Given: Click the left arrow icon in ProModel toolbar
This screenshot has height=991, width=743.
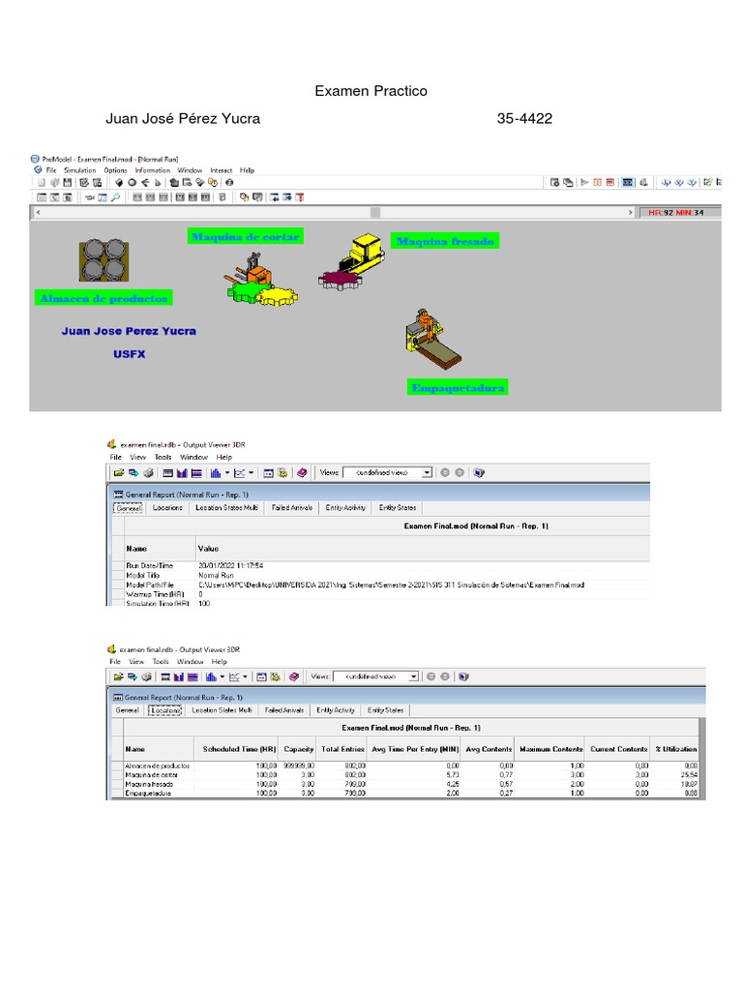Looking at the screenshot, I should tap(145, 183).
